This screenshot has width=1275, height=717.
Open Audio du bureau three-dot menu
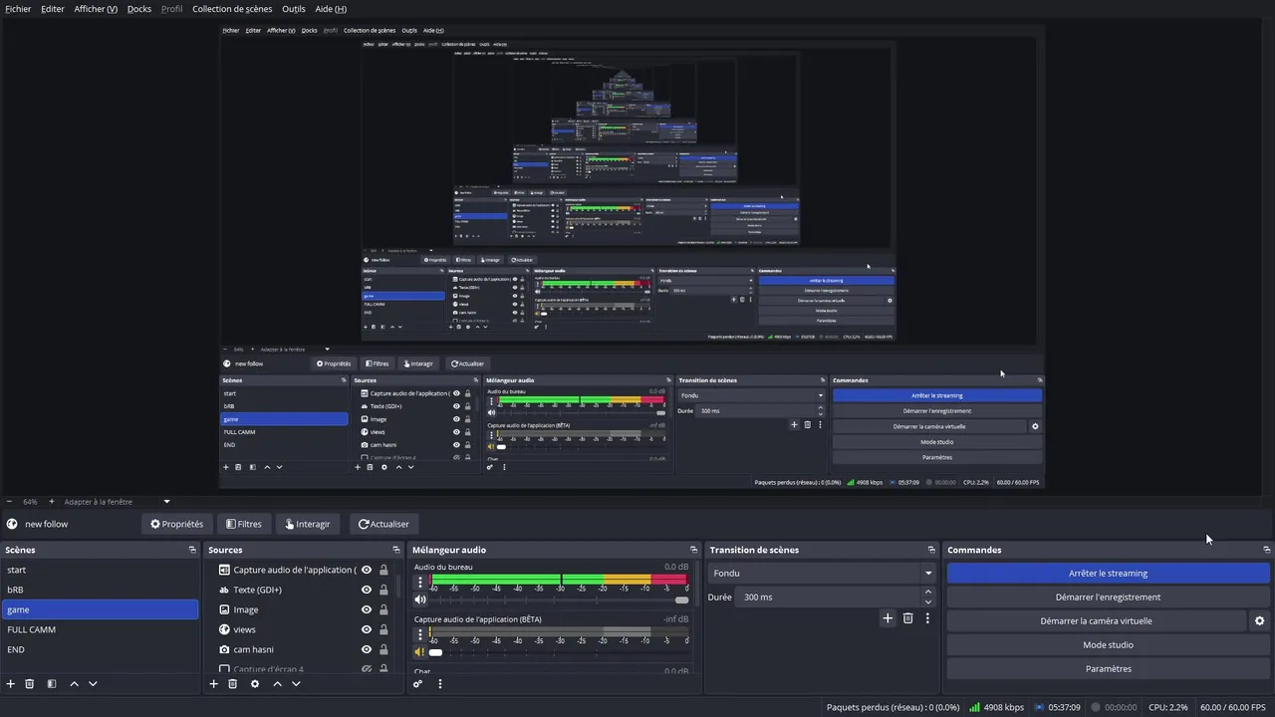(x=419, y=582)
